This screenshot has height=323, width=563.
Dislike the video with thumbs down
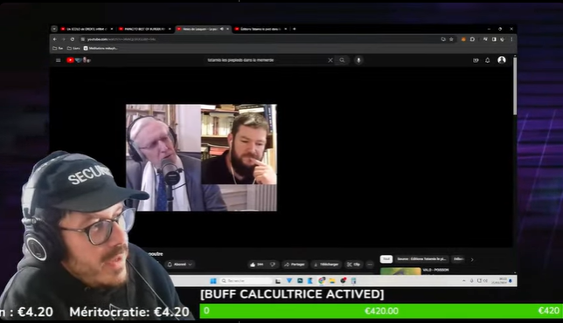273,265
